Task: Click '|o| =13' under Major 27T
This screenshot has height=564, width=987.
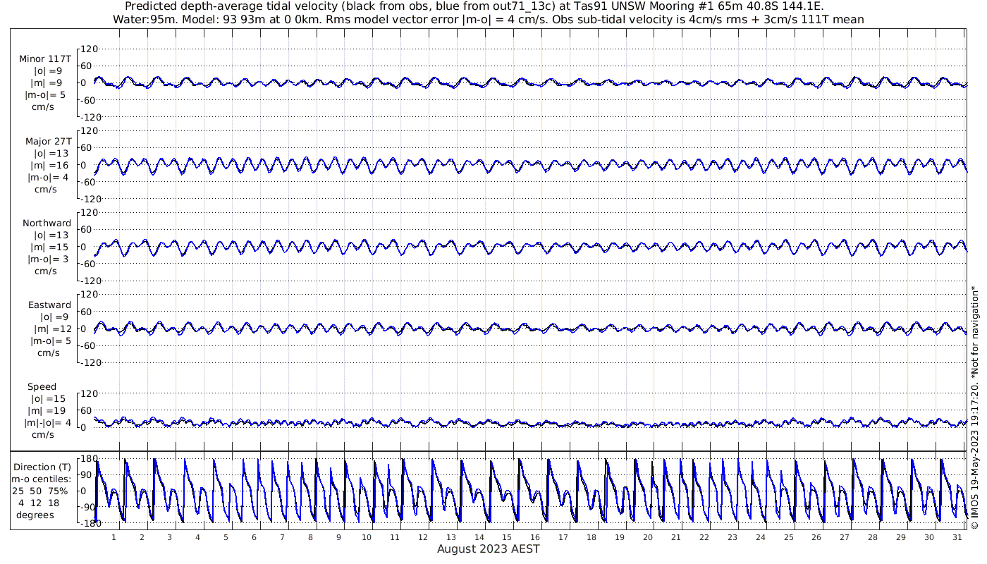Action: click(51, 154)
